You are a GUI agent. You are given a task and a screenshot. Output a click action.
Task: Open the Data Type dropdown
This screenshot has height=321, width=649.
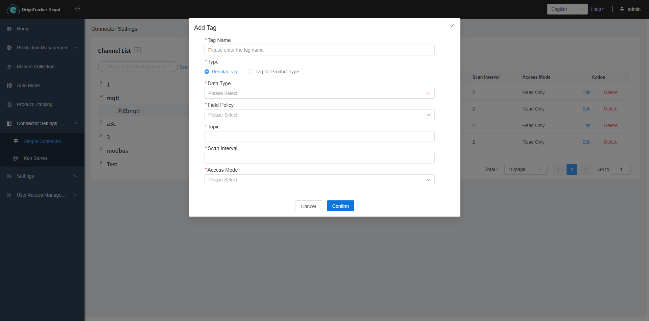(x=319, y=93)
